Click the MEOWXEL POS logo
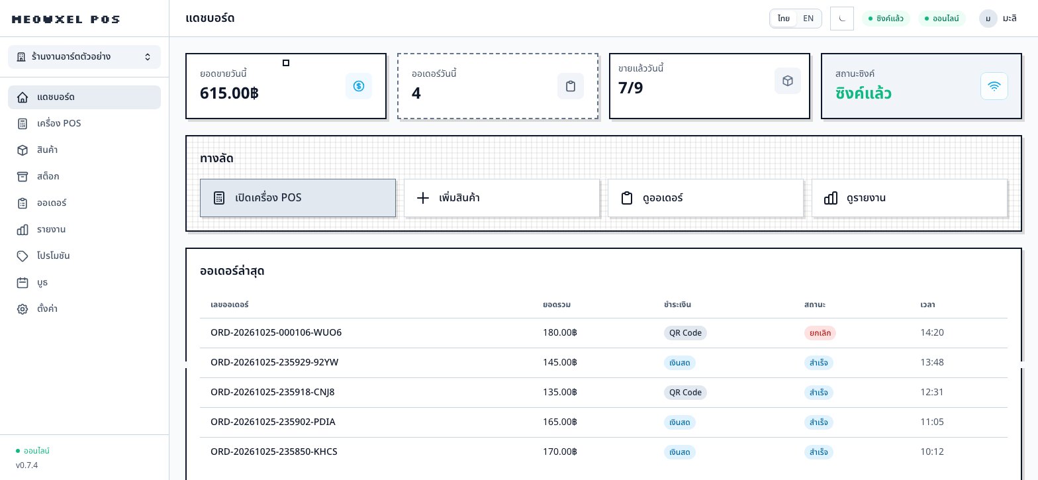1038x480 pixels. (66, 20)
